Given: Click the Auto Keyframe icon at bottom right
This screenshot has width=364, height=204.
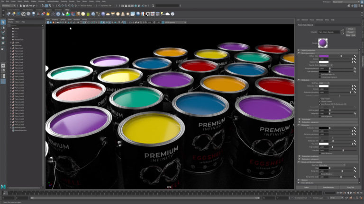Looking at the screenshot, I should [x=361, y=198].
